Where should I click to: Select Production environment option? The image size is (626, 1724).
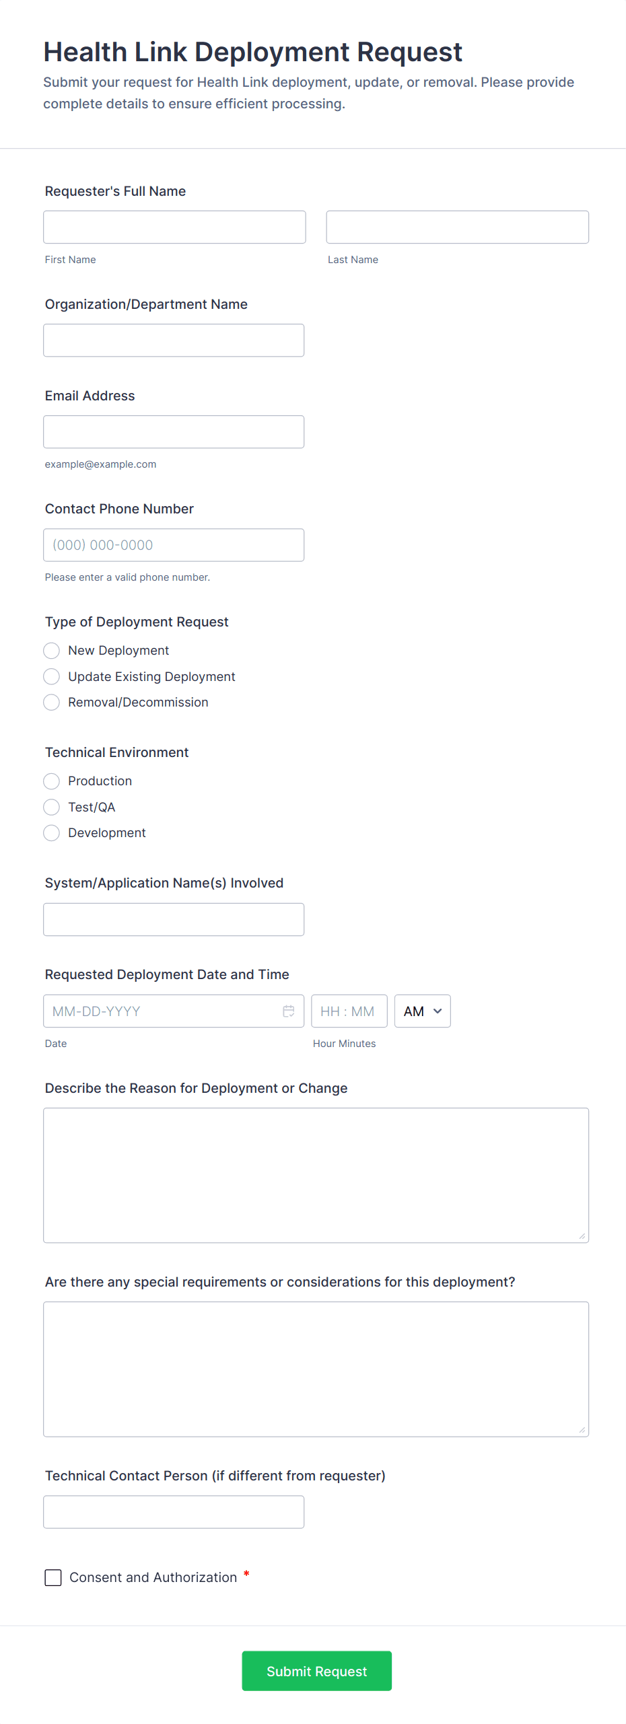point(52,781)
